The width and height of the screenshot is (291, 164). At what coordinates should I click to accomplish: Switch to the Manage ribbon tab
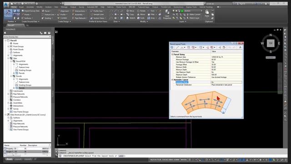(x=64, y=7)
